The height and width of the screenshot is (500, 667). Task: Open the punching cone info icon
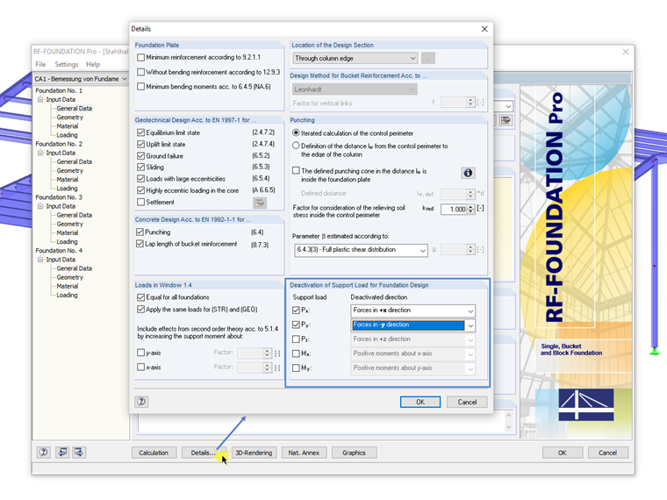click(468, 173)
